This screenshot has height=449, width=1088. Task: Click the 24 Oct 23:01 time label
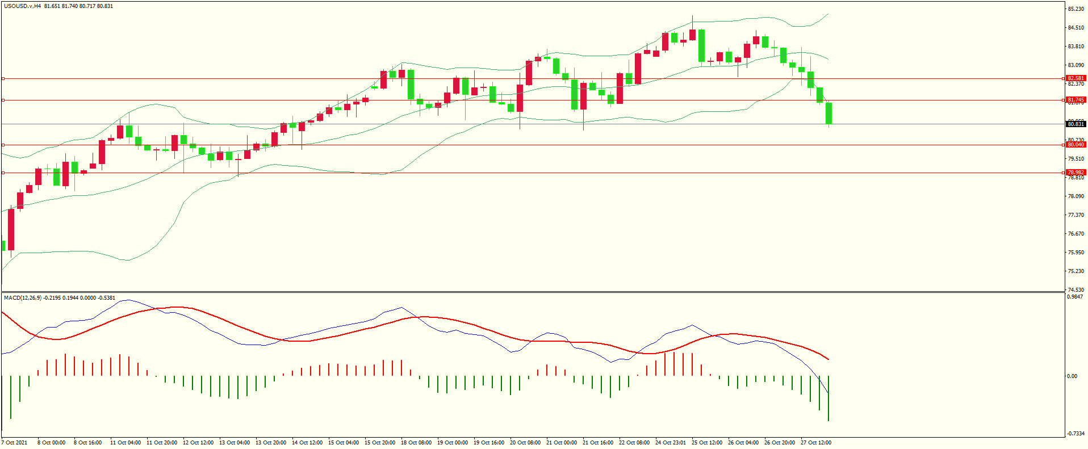tap(671, 443)
